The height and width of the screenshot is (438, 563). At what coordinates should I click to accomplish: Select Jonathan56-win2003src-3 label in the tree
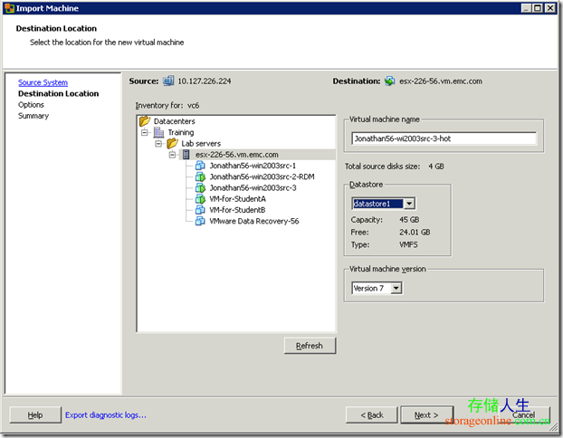click(x=253, y=188)
